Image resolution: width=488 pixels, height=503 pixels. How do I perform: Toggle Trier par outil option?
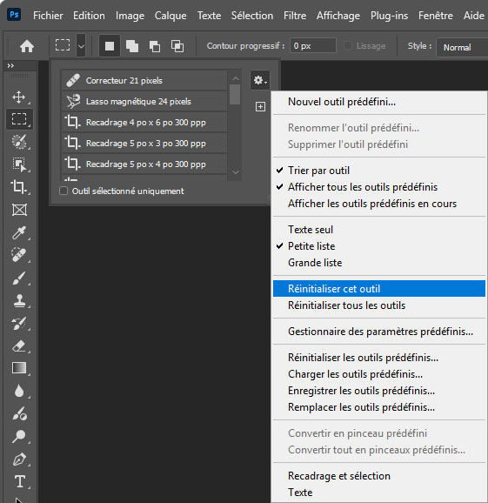click(379, 171)
